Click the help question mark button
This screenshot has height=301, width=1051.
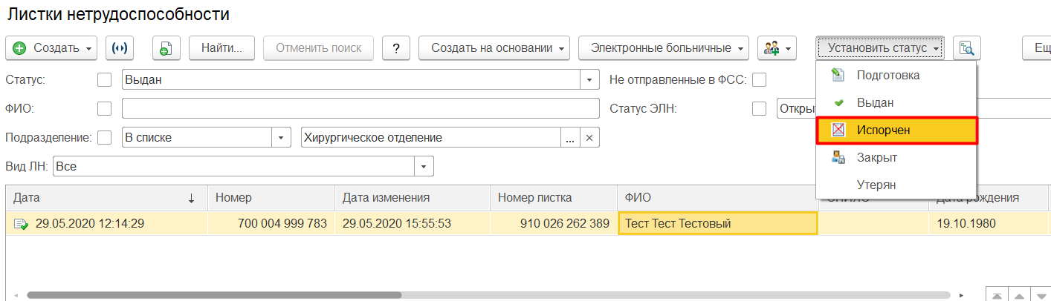(x=396, y=48)
